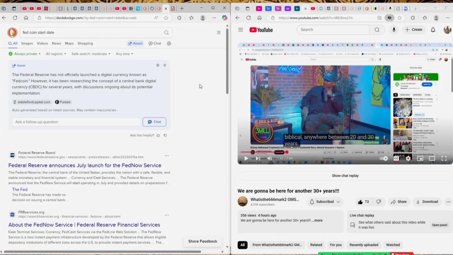
Task: Play the YouTube video
Action: tap(246, 158)
